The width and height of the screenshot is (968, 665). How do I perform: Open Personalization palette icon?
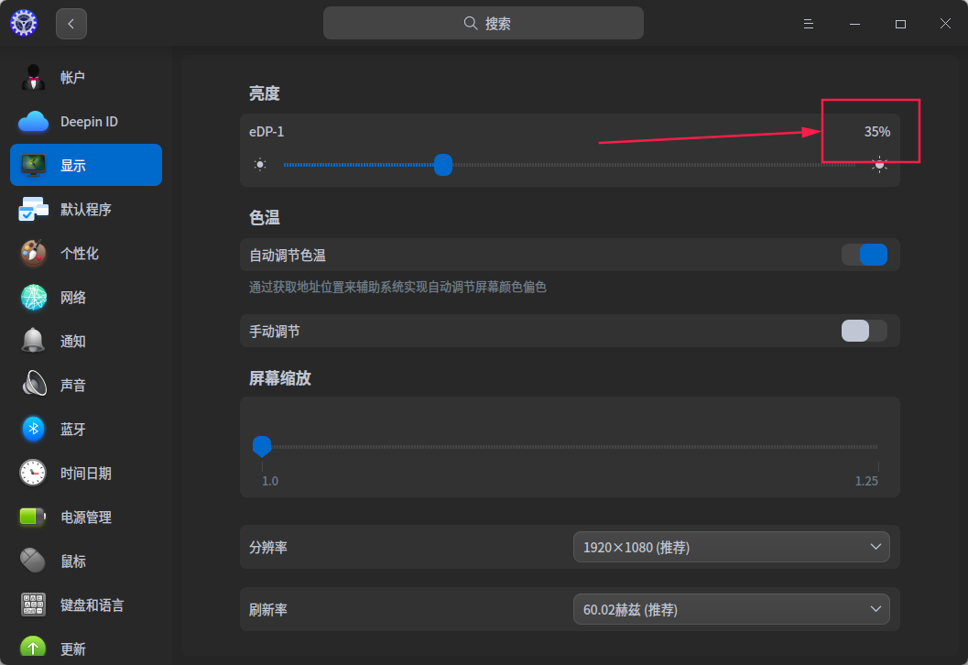click(34, 253)
